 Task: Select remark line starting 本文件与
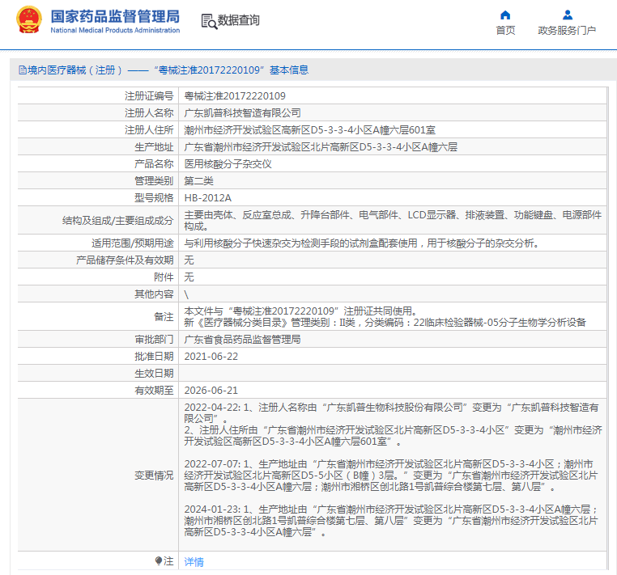tap(300, 311)
